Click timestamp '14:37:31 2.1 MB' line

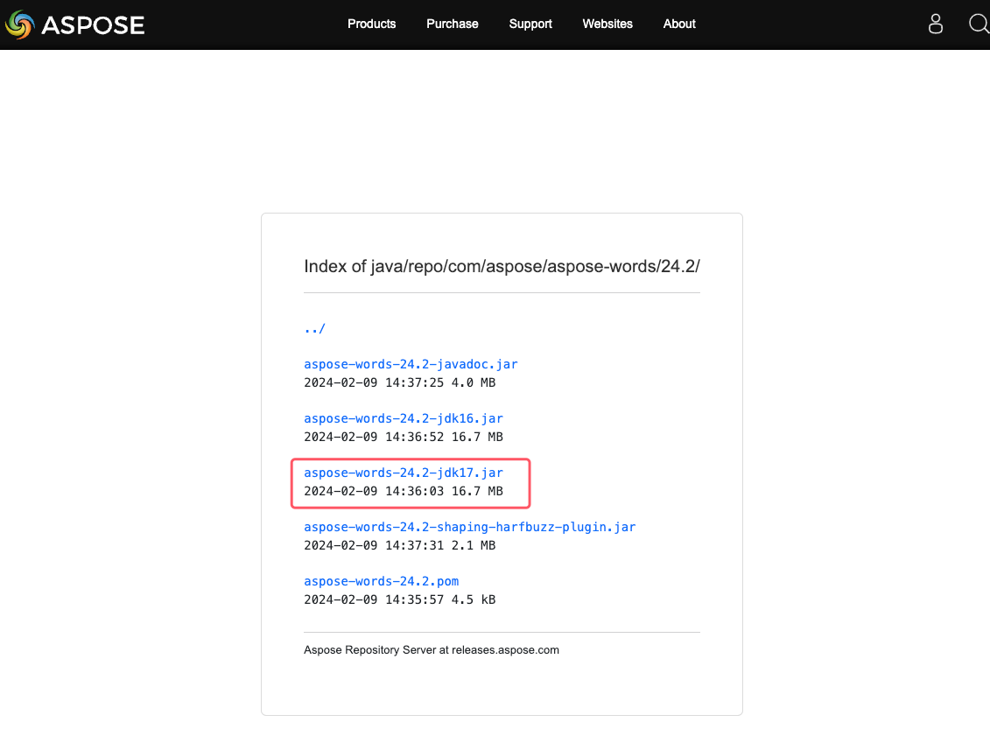coord(400,545)
